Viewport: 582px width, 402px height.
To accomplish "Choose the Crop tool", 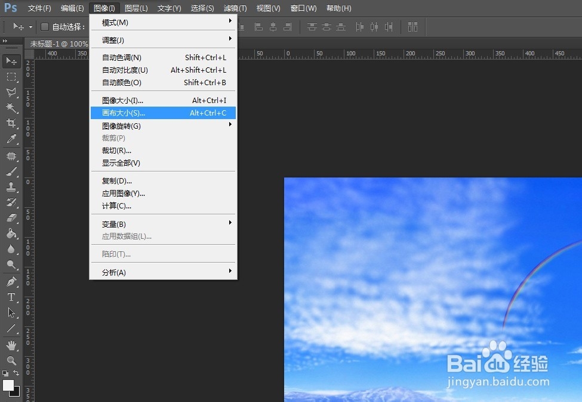I will coord(12,124).
